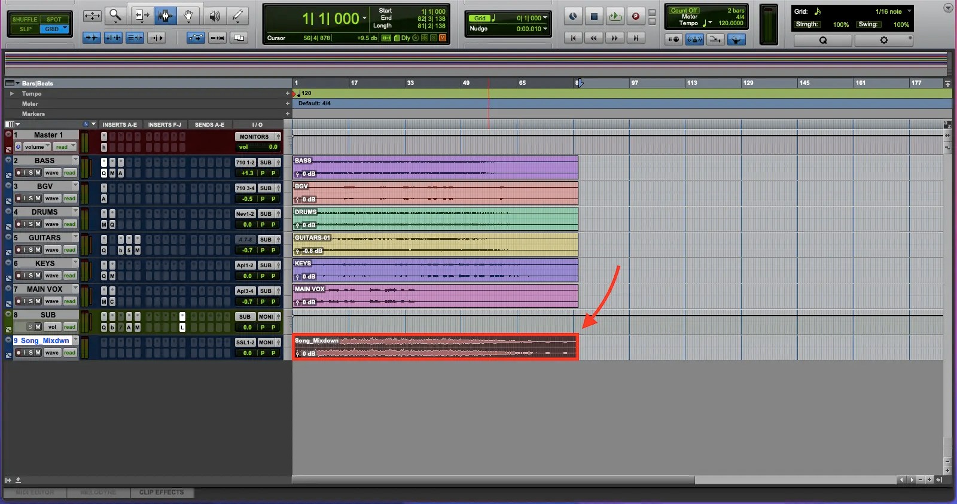
Task: Open INSERTS A-E column header
Action: (120, 124)
